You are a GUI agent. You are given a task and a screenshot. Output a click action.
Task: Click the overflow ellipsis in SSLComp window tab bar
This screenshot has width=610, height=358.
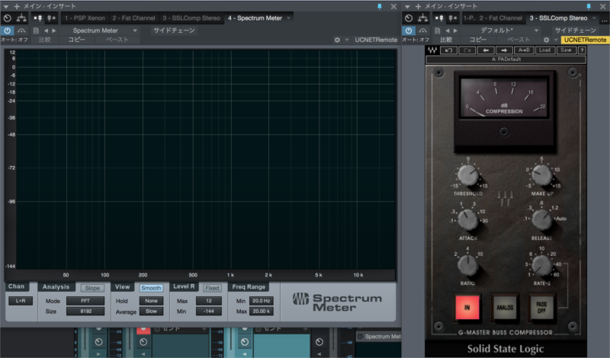pos(604,21)
